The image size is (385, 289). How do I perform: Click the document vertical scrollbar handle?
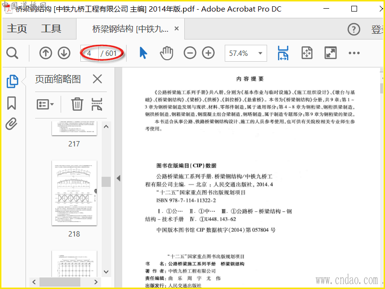(381, 88)
